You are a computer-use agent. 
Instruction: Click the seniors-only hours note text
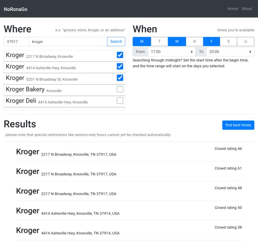click(x=88, y=135)
